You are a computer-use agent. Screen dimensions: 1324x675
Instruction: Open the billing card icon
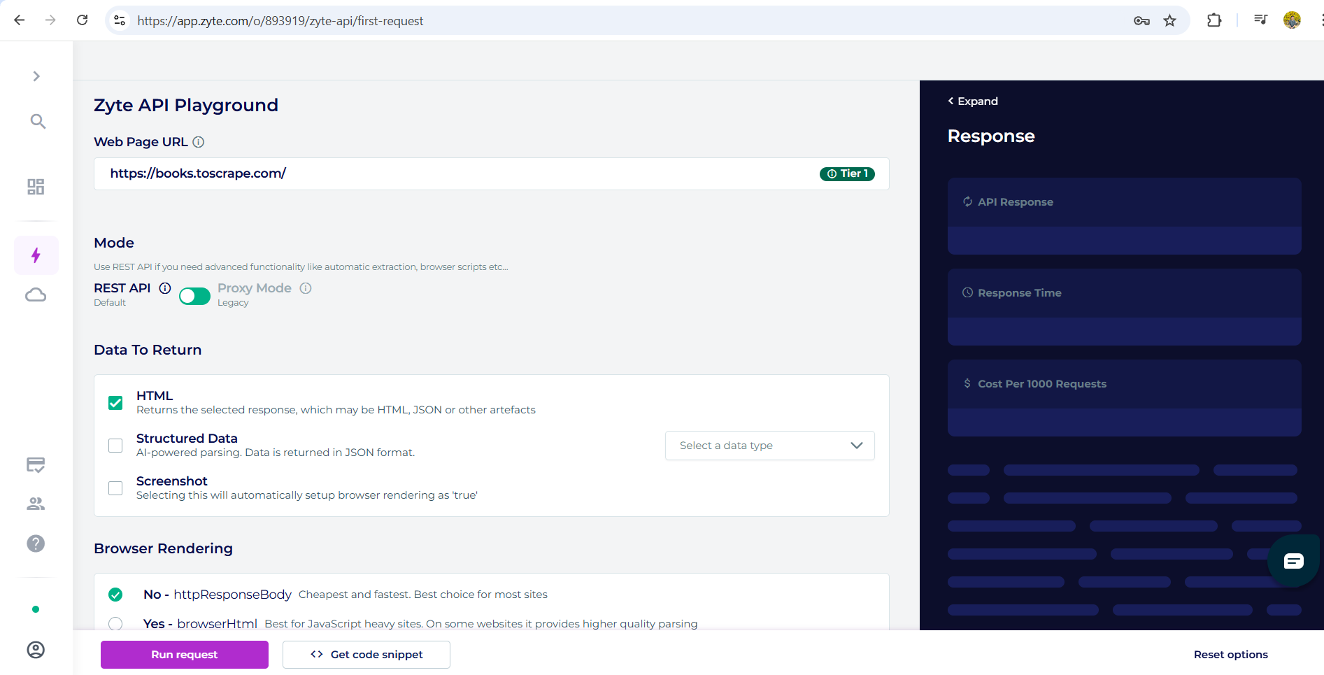click(36, 465)
